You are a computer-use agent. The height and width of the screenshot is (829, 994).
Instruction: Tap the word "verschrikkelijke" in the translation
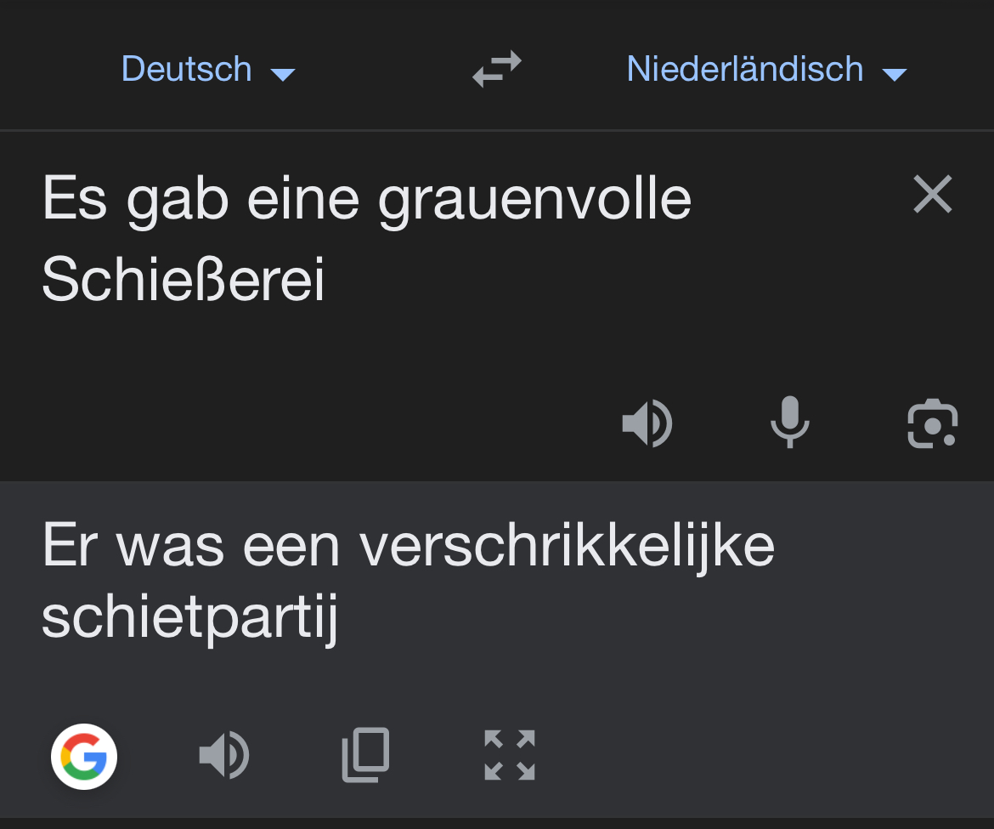567,545
